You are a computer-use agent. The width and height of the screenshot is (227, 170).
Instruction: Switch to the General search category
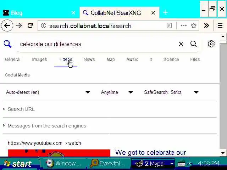13,59
